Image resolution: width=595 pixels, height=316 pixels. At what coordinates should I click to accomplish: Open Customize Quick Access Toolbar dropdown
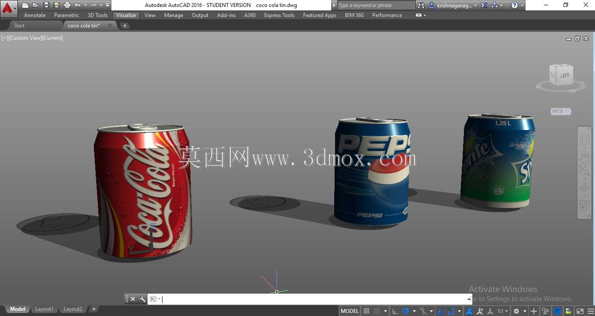[107, 5]
